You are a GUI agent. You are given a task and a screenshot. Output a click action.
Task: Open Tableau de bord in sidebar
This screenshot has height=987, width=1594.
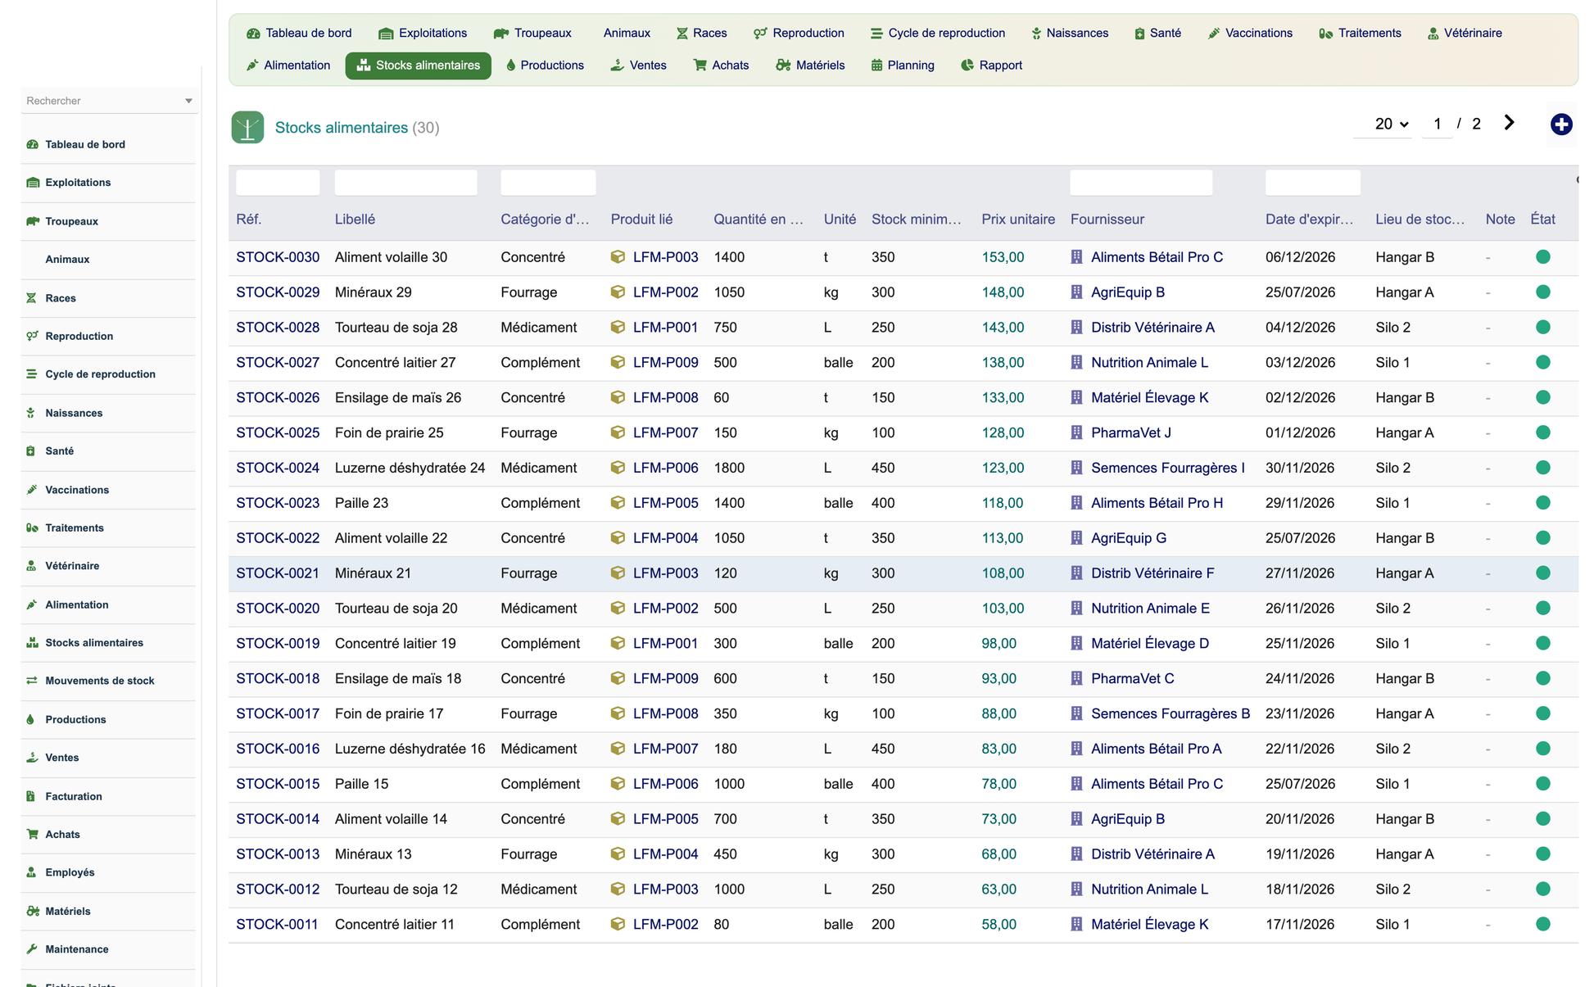85,144
